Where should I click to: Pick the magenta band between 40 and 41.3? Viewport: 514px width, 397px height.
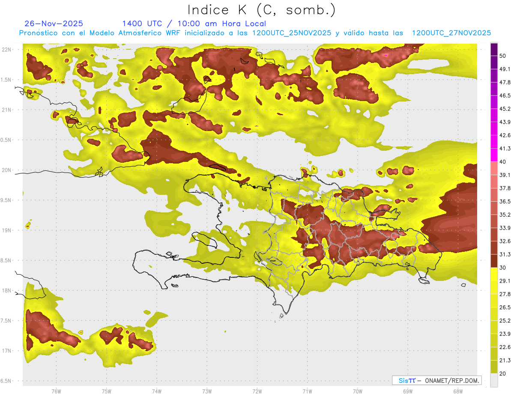coord(494,155)
